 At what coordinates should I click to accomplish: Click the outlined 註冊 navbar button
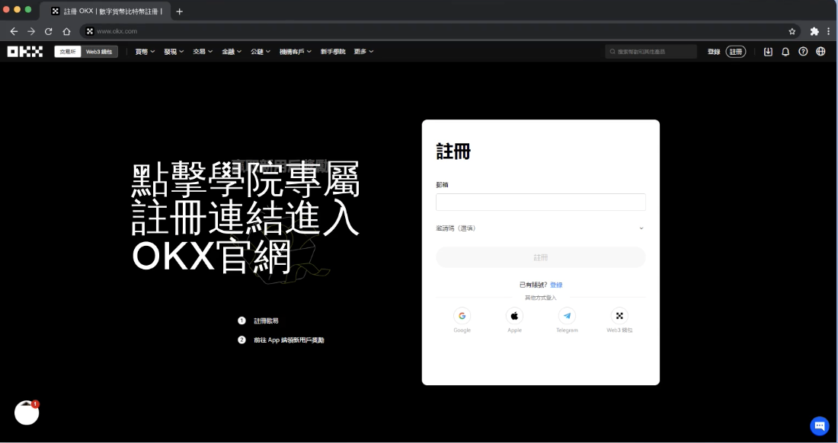click(x=736, y=52)
